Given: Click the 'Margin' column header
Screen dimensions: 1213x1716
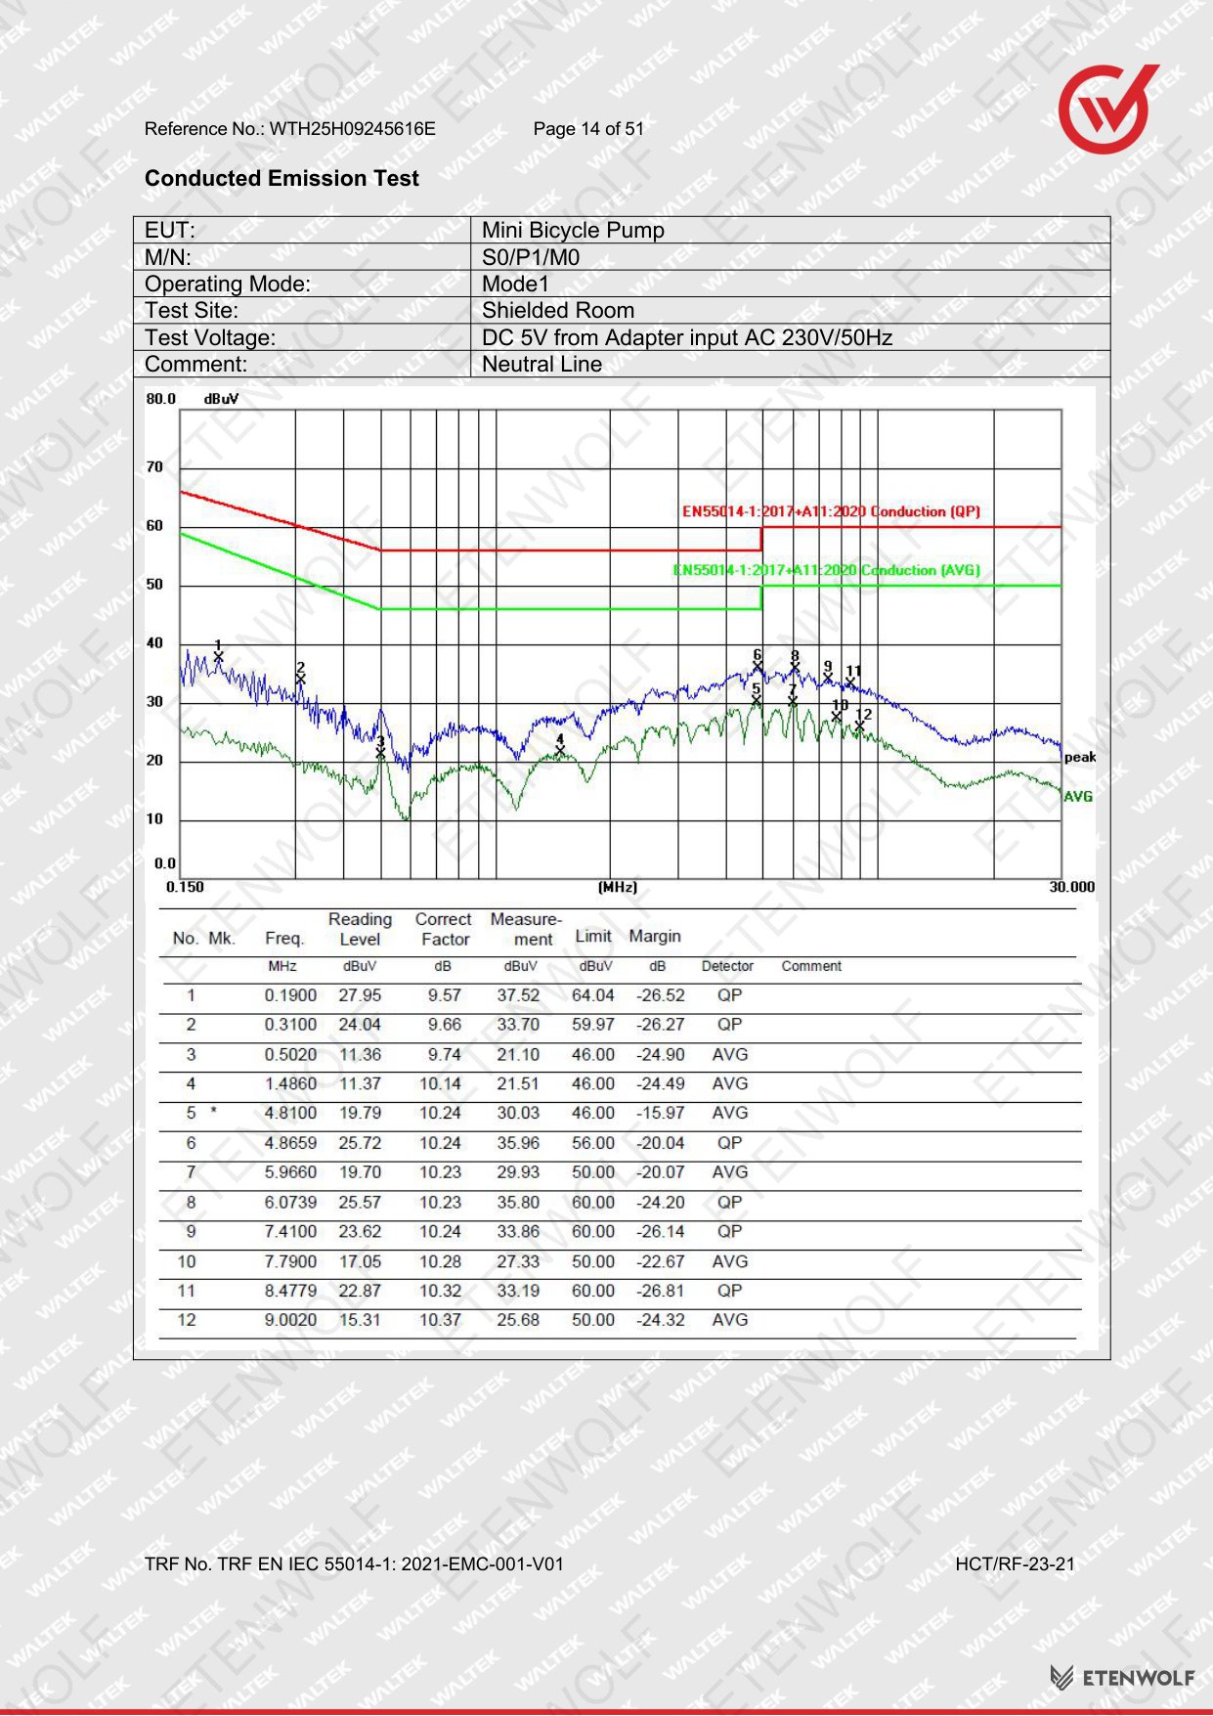Looking at the screenshot, I should (655, 936).
